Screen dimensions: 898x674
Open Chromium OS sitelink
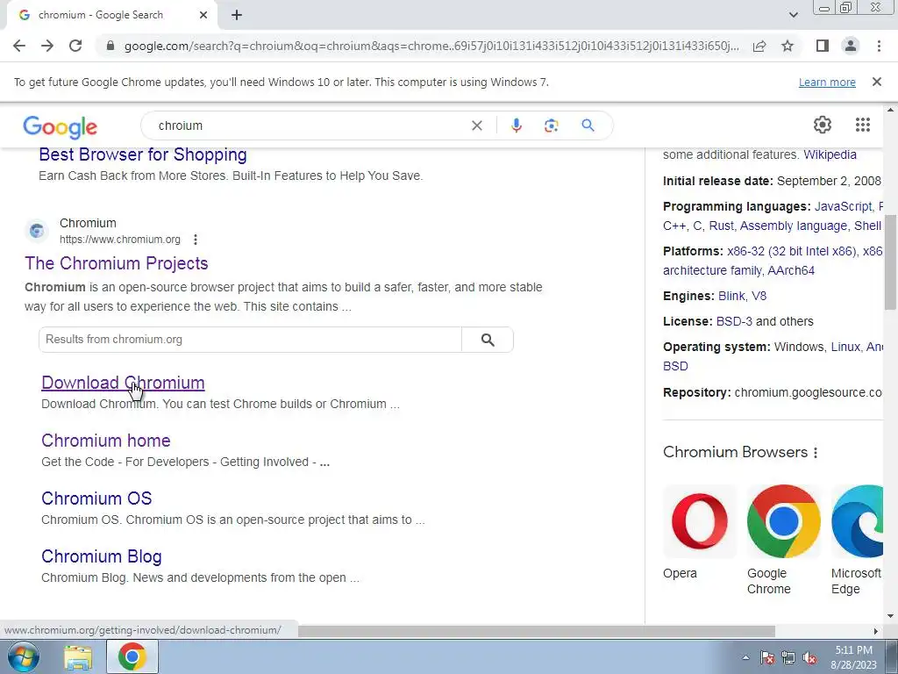click(x=96, y=498)
